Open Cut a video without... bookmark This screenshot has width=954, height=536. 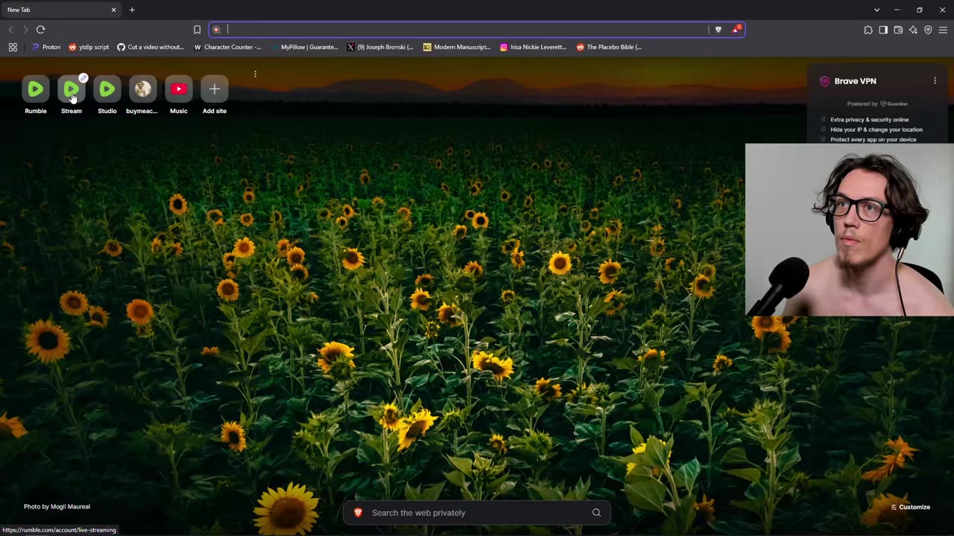(x=151, y=47)
